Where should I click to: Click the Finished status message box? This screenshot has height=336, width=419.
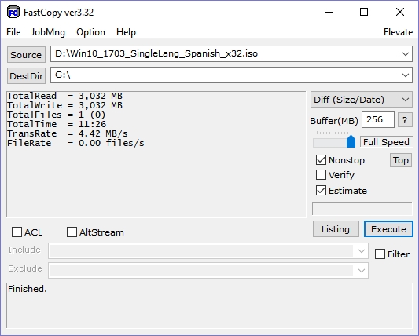click(209, 305)
